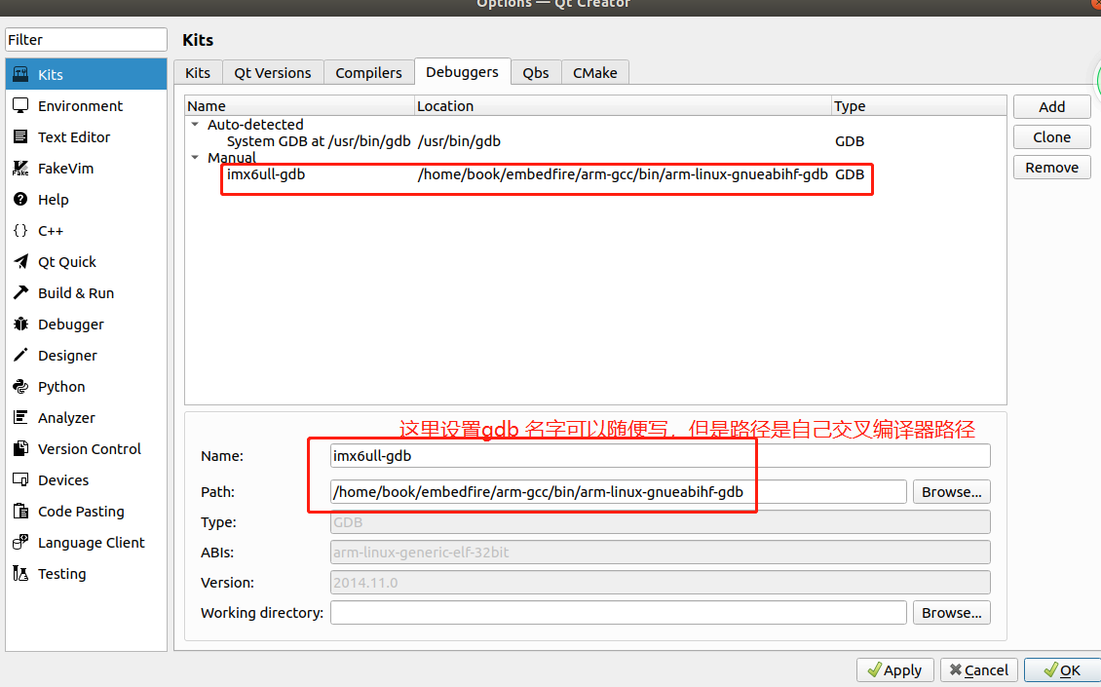Click the Add debugger button
Image resolution: width=1101 pixels, height=687 pixels.
coord(1052,107)
